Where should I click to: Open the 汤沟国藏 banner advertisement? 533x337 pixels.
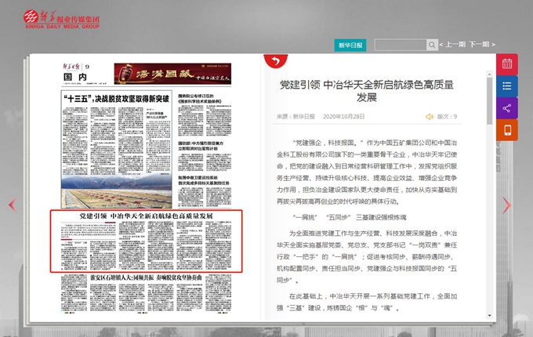click(x=172, y=74)
